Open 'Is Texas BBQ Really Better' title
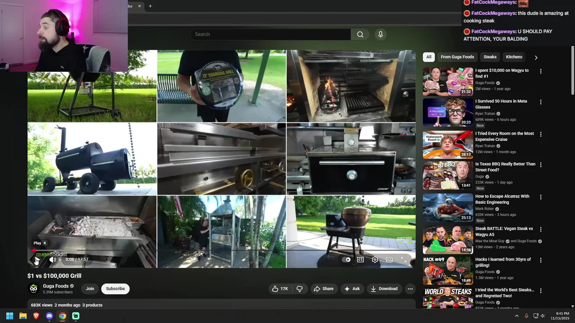 click(505, 167)
